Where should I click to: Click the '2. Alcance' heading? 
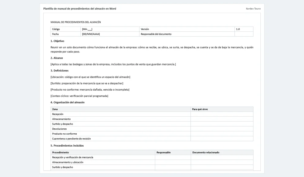(57, 58)
